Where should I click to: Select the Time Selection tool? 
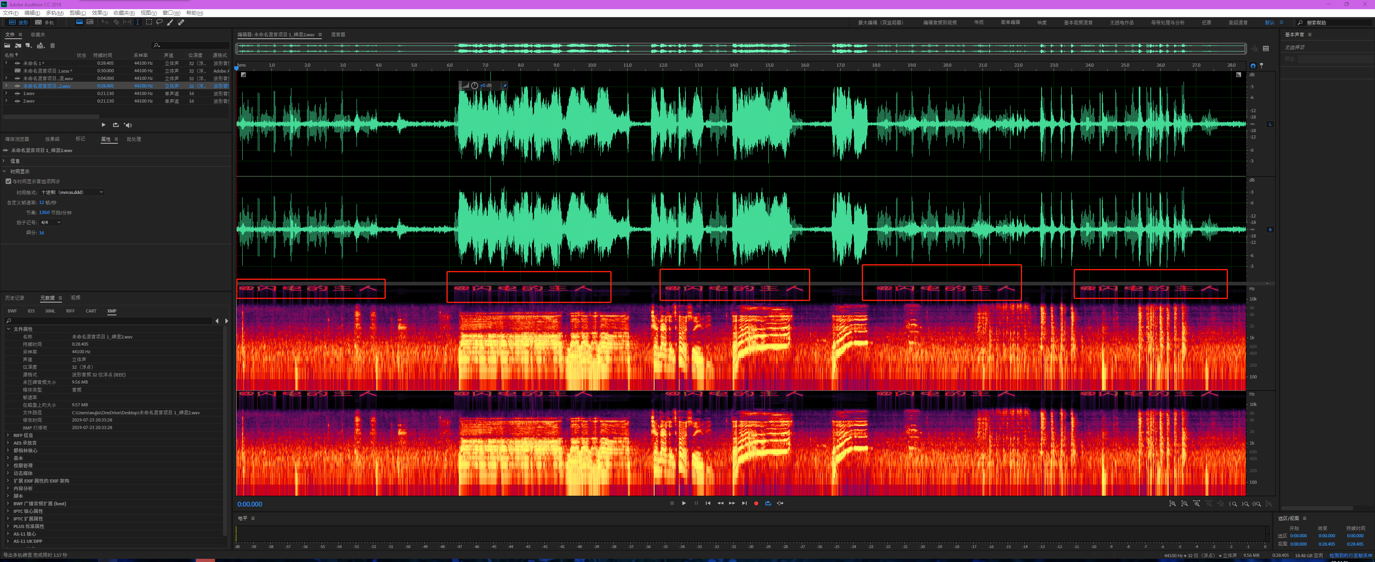[x=138, y=22]
